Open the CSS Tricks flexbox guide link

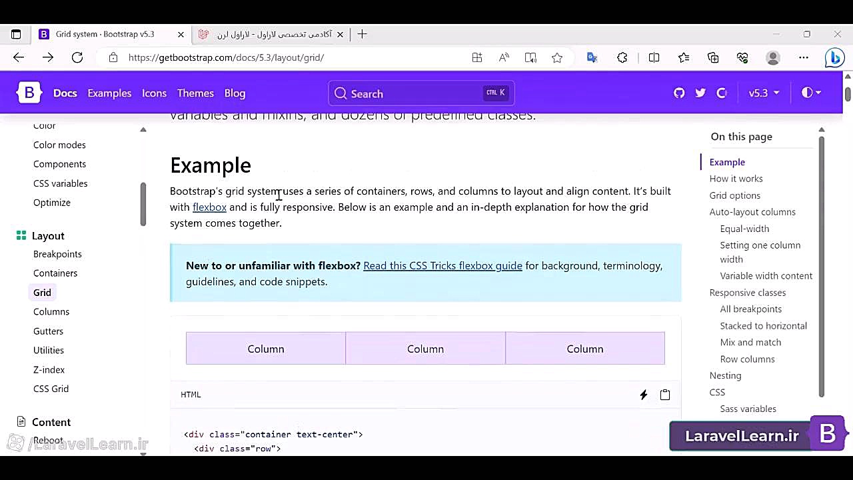(x=442, y=265)
